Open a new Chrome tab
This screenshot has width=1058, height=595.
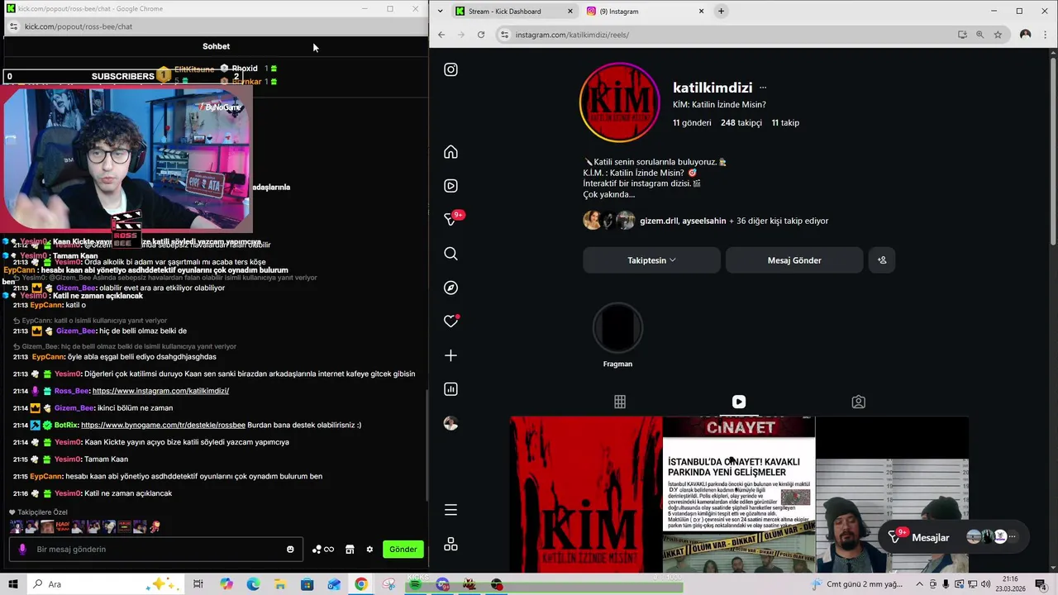click(721, 12)
